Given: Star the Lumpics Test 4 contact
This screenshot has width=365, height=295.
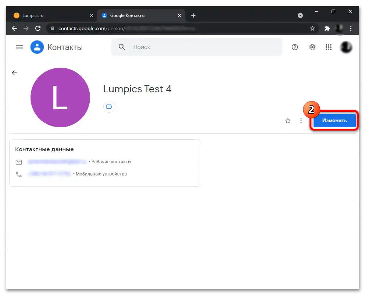Looking at the screenshot, I should click(x=288, y=121).
